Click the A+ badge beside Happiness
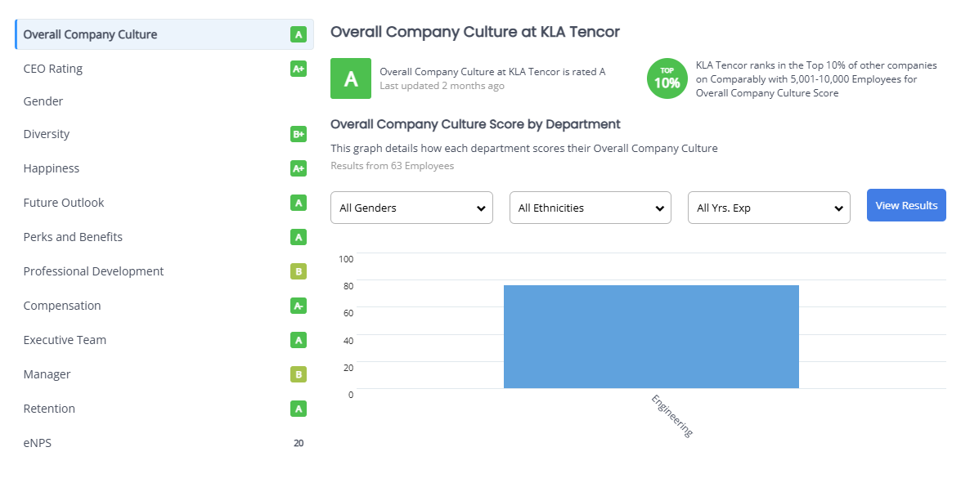This screenshot has width=961, height=483. [x=299, y=168]
